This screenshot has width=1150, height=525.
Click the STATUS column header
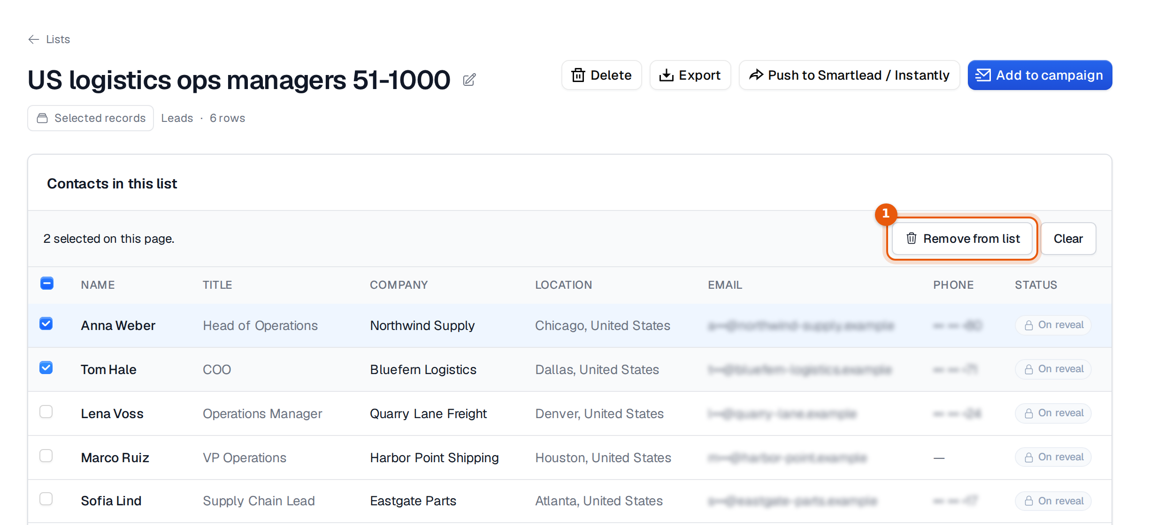coord(1036,285)
